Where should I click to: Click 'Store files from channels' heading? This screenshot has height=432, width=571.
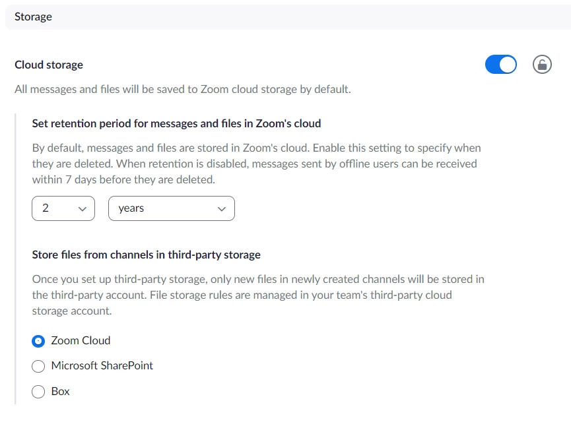click(x=146, y=255)
